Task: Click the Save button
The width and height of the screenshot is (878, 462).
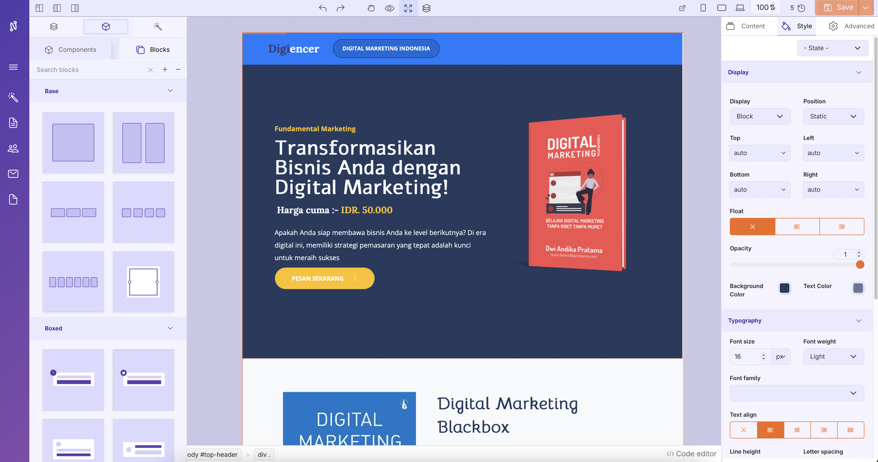Action: pyautogui.click(x=838, y=8)
